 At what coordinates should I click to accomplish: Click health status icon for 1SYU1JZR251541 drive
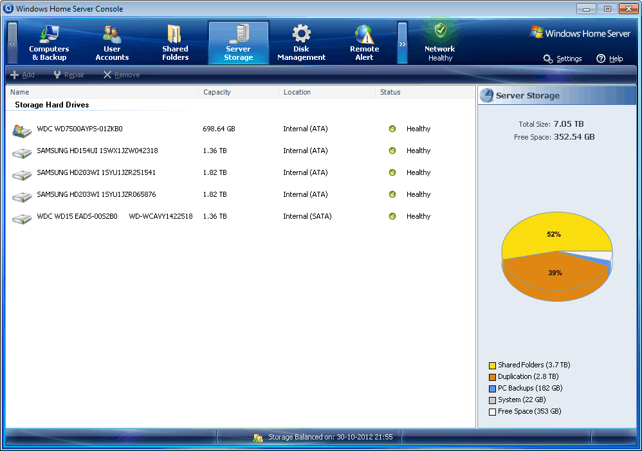pos(392,172)
